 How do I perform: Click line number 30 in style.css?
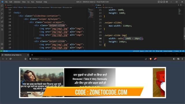tap(100, 38)
